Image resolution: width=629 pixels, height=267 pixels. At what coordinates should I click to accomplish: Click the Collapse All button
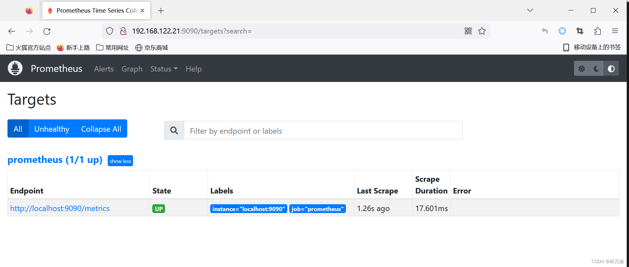(x=101, y=129)
